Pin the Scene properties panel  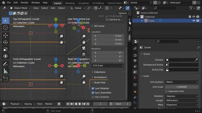tap(198, 47)
